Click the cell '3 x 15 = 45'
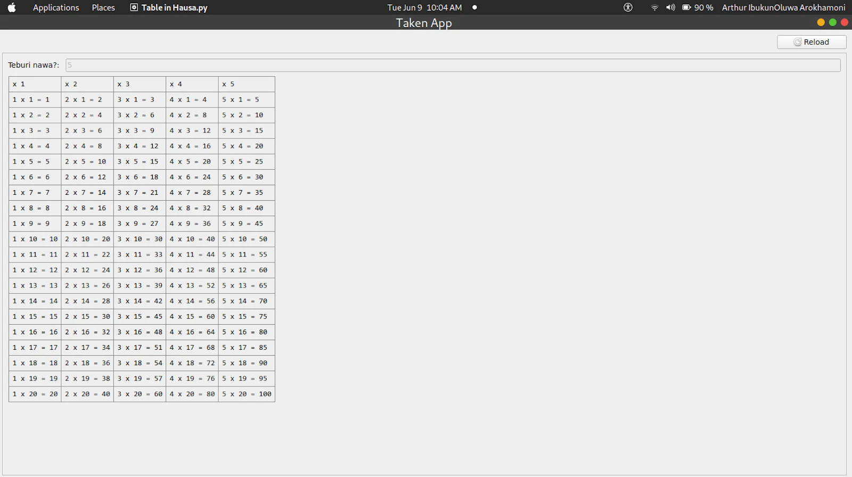 140,316
